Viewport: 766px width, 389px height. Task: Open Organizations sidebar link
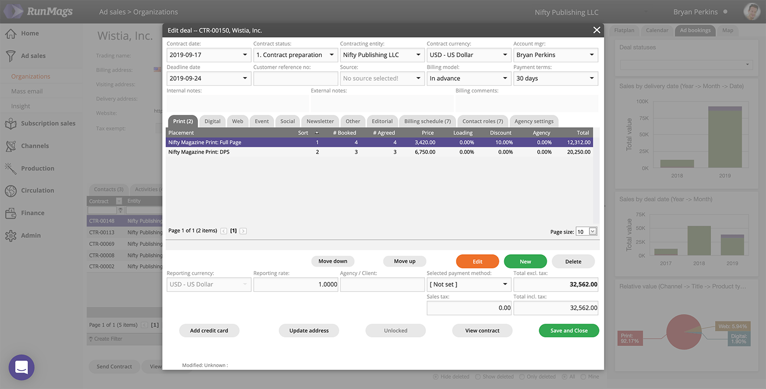pos(31,76)
